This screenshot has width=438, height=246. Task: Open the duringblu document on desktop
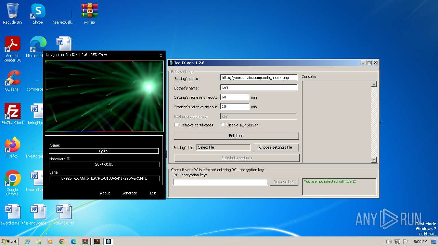tap(35, 114)
